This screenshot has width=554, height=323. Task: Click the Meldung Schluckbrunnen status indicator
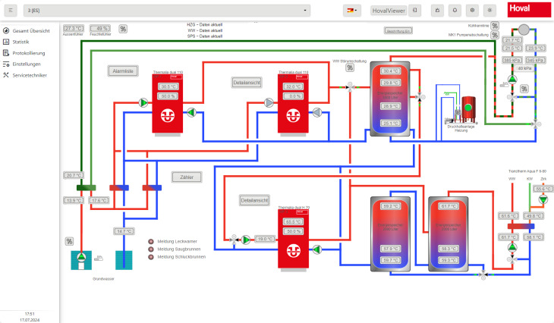tap(151, 256)
